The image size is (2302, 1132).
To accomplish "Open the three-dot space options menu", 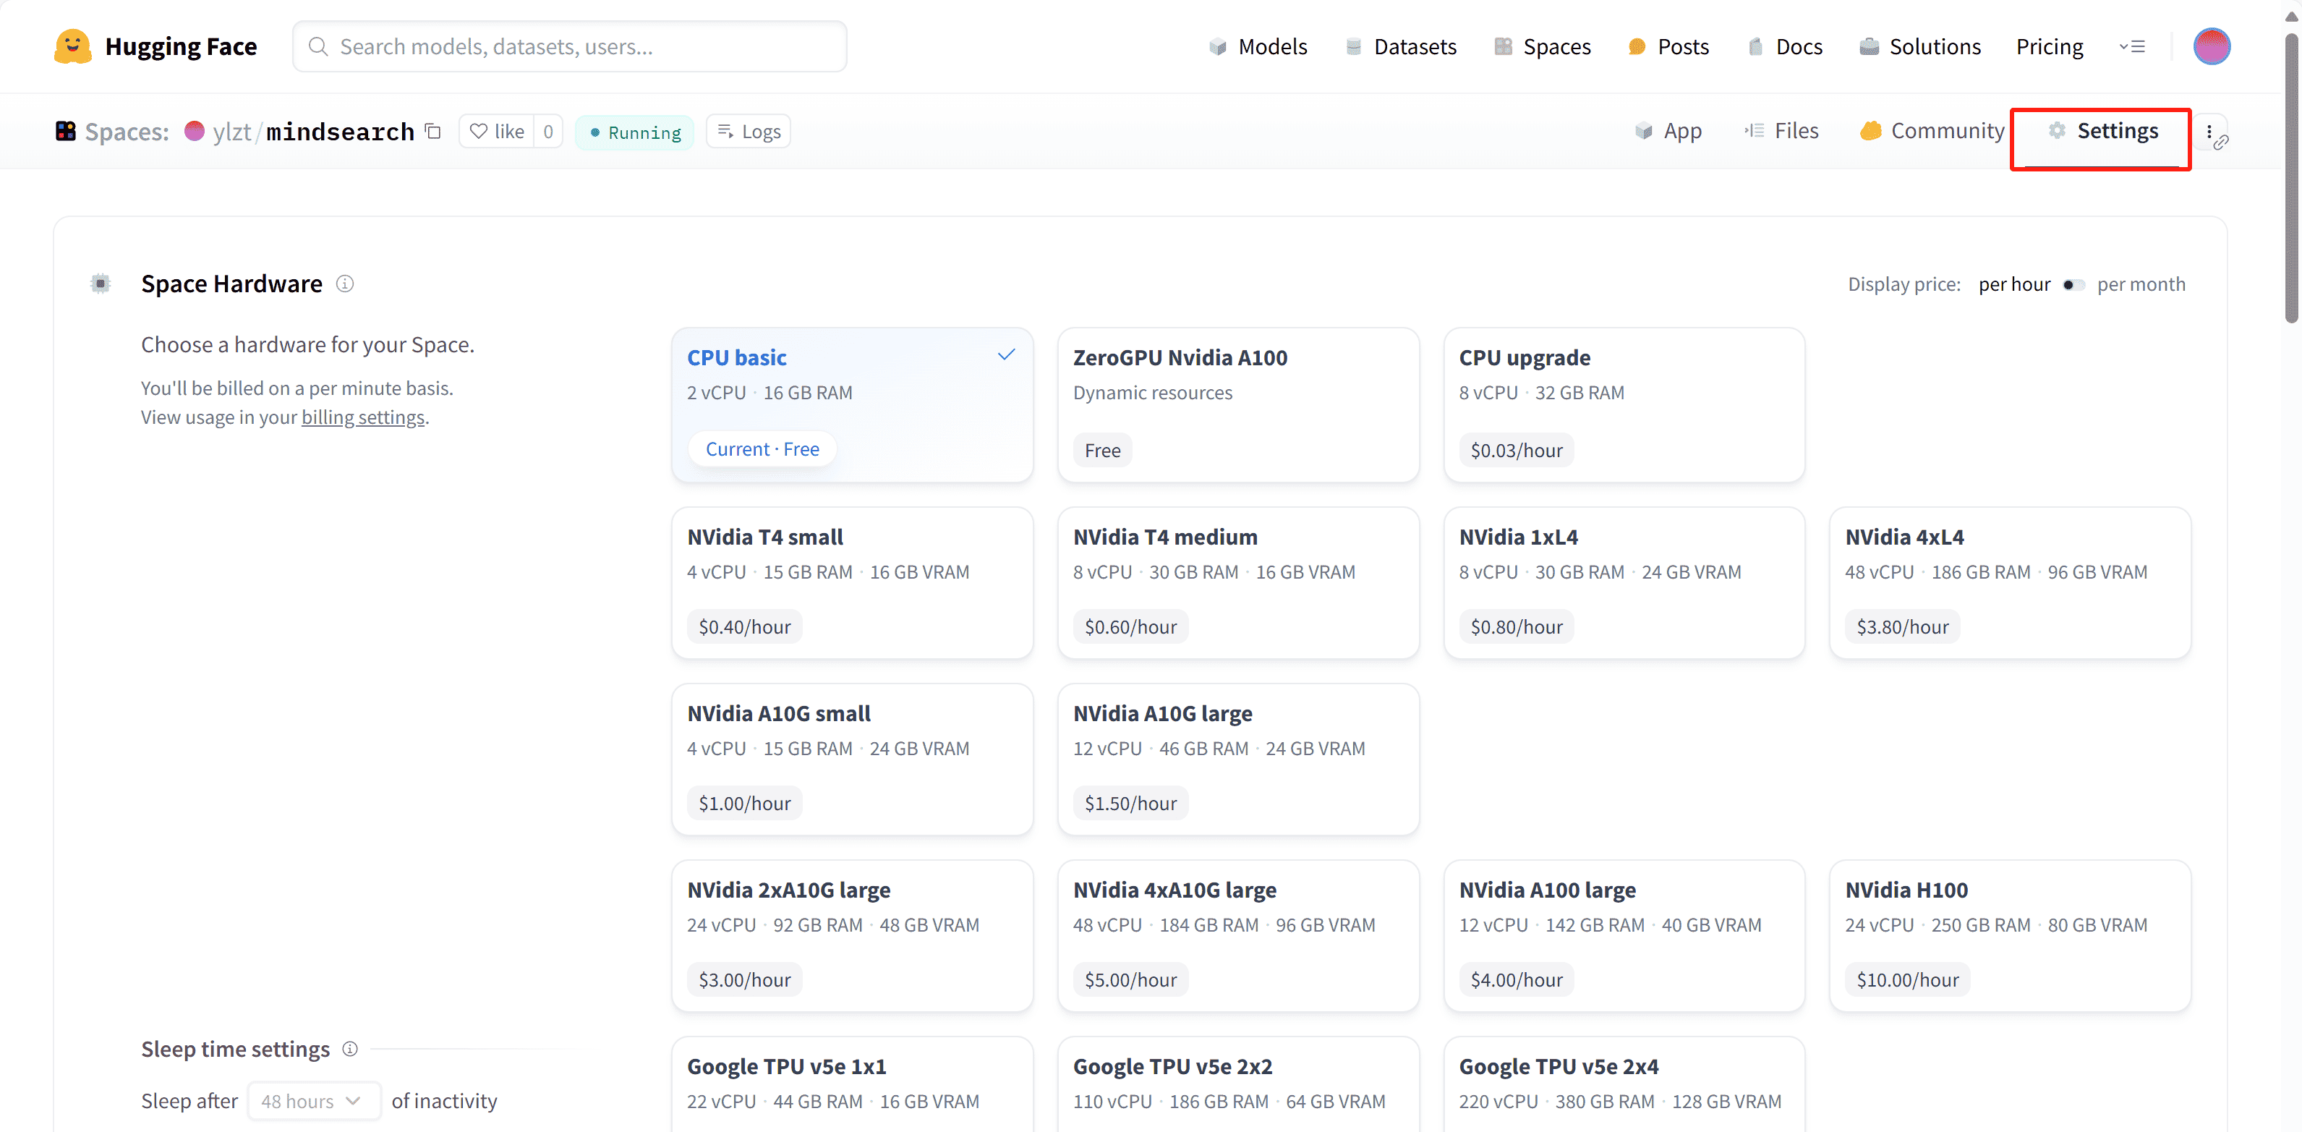I will (x=2209, y=132).
